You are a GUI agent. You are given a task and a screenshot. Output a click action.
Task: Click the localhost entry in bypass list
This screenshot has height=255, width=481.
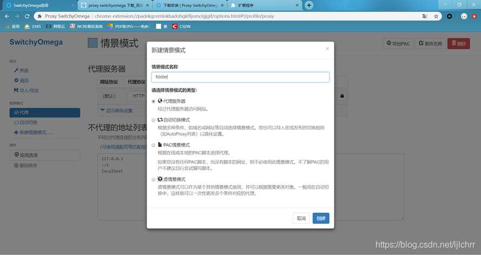click(113, 171)
